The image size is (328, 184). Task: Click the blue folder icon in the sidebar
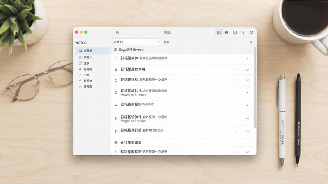[x=80, y=63]
